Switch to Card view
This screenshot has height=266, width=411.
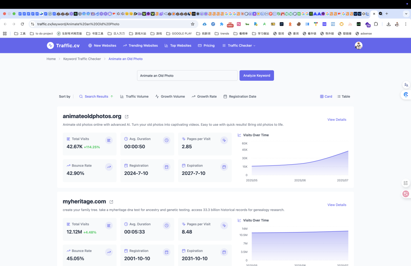(326, 96)
